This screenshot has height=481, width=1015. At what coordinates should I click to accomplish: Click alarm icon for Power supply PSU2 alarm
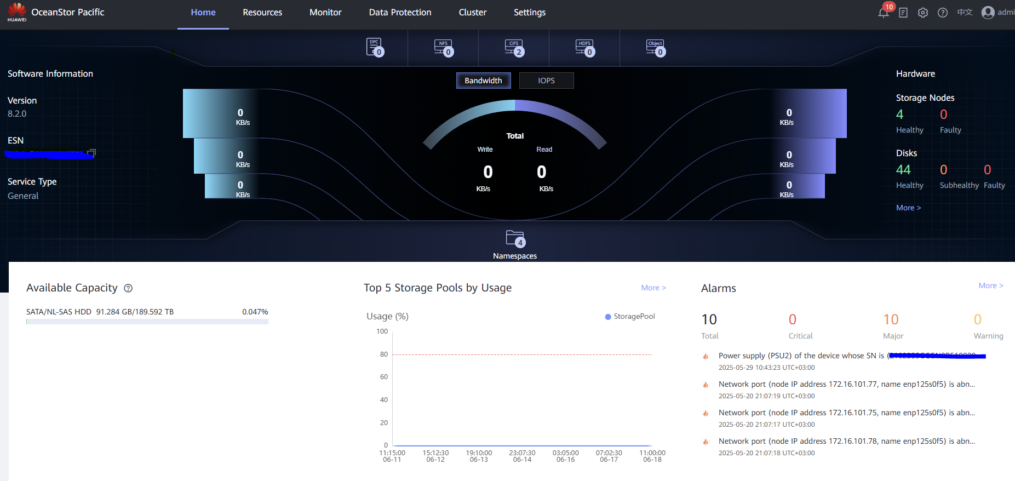point(706,356)
